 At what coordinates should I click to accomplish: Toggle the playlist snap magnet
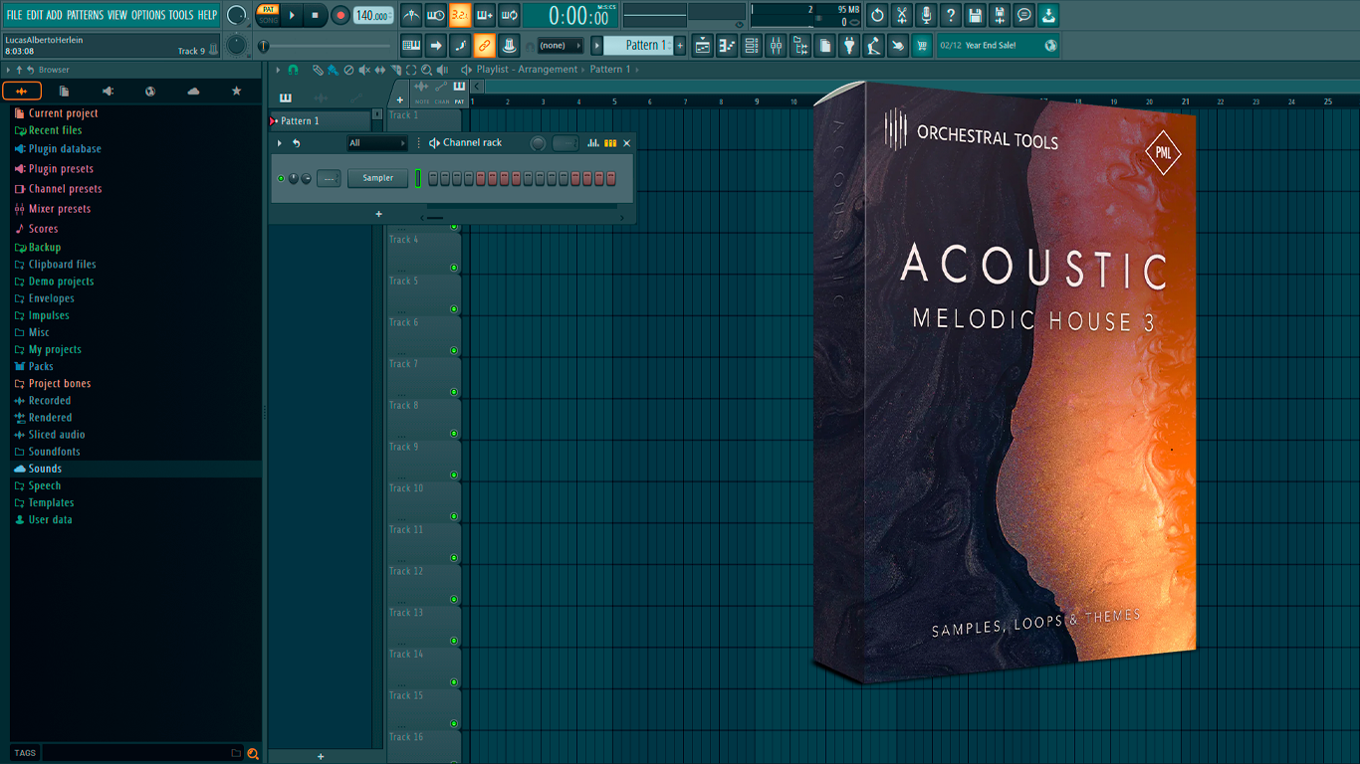click(293, 70)
